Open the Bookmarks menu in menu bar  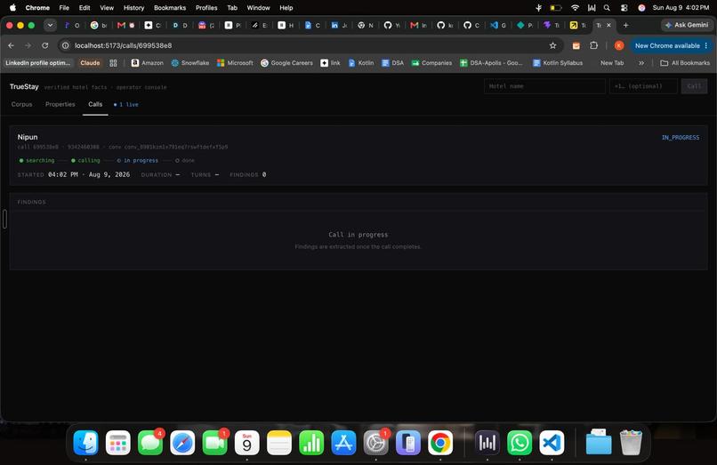170,8
